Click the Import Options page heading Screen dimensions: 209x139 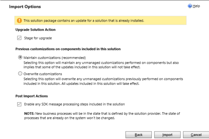click(x=25, y=7)
